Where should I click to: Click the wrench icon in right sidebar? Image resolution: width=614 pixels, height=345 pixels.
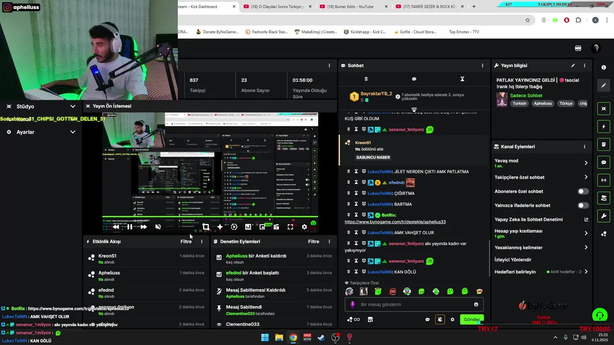coord(603,216)
